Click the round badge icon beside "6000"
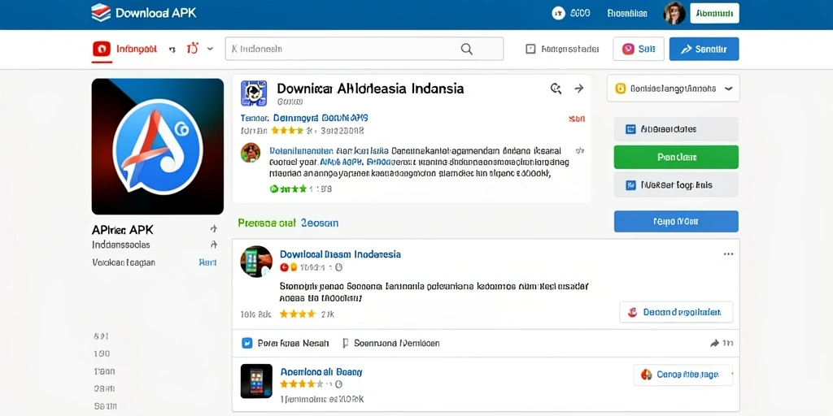Screen dimensions: 833x416 (x=558, y=13)
